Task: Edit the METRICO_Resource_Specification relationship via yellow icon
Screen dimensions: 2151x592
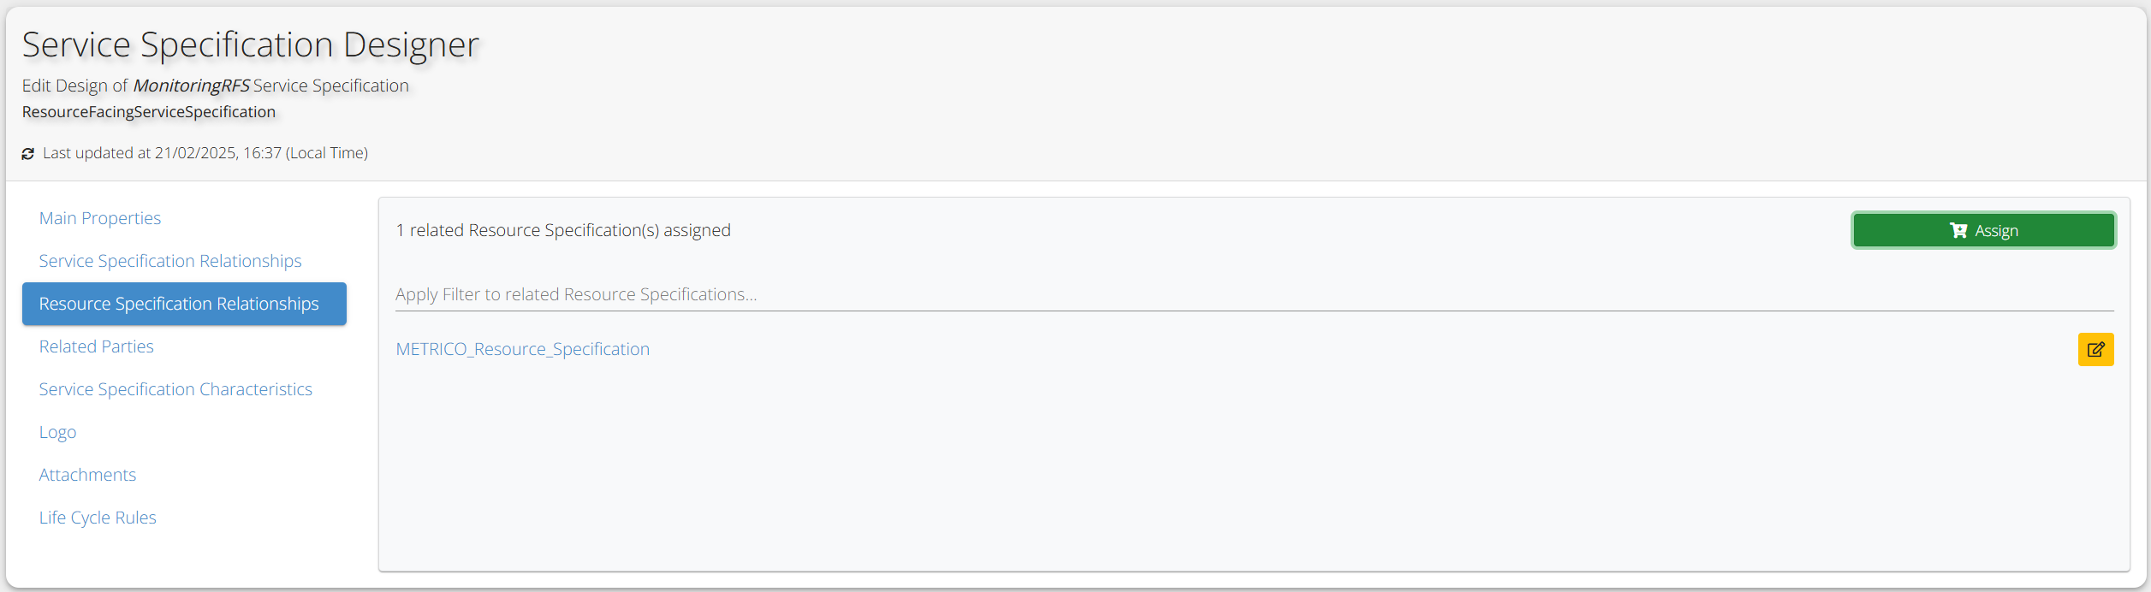Action: point(2095,349)
